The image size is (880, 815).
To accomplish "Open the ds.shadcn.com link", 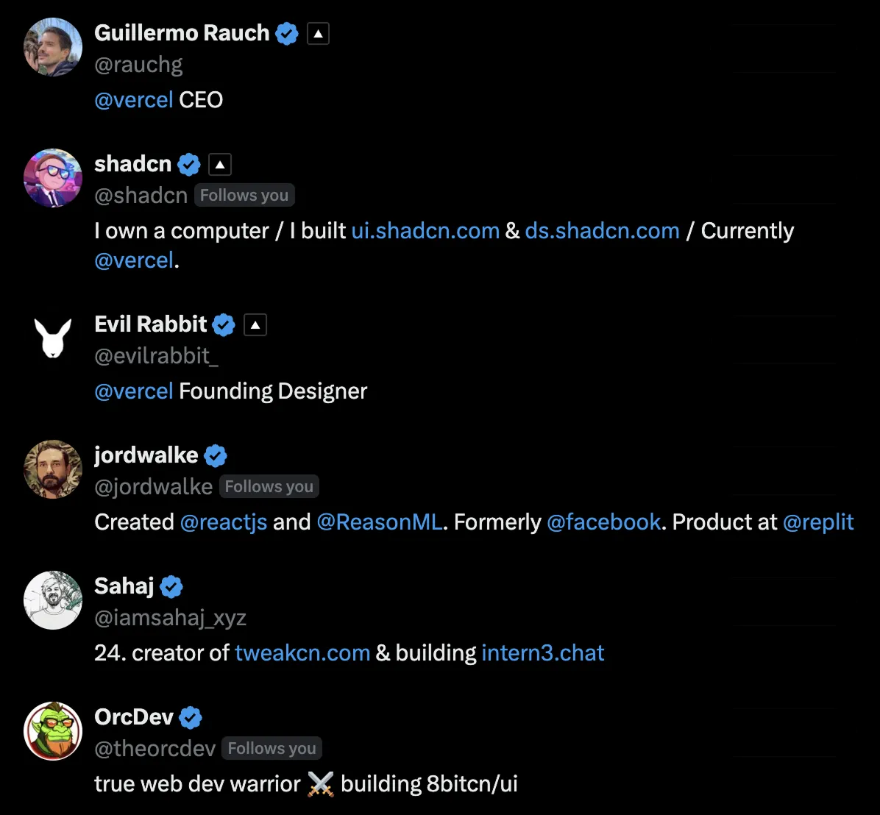I will [x=602, y=231].
